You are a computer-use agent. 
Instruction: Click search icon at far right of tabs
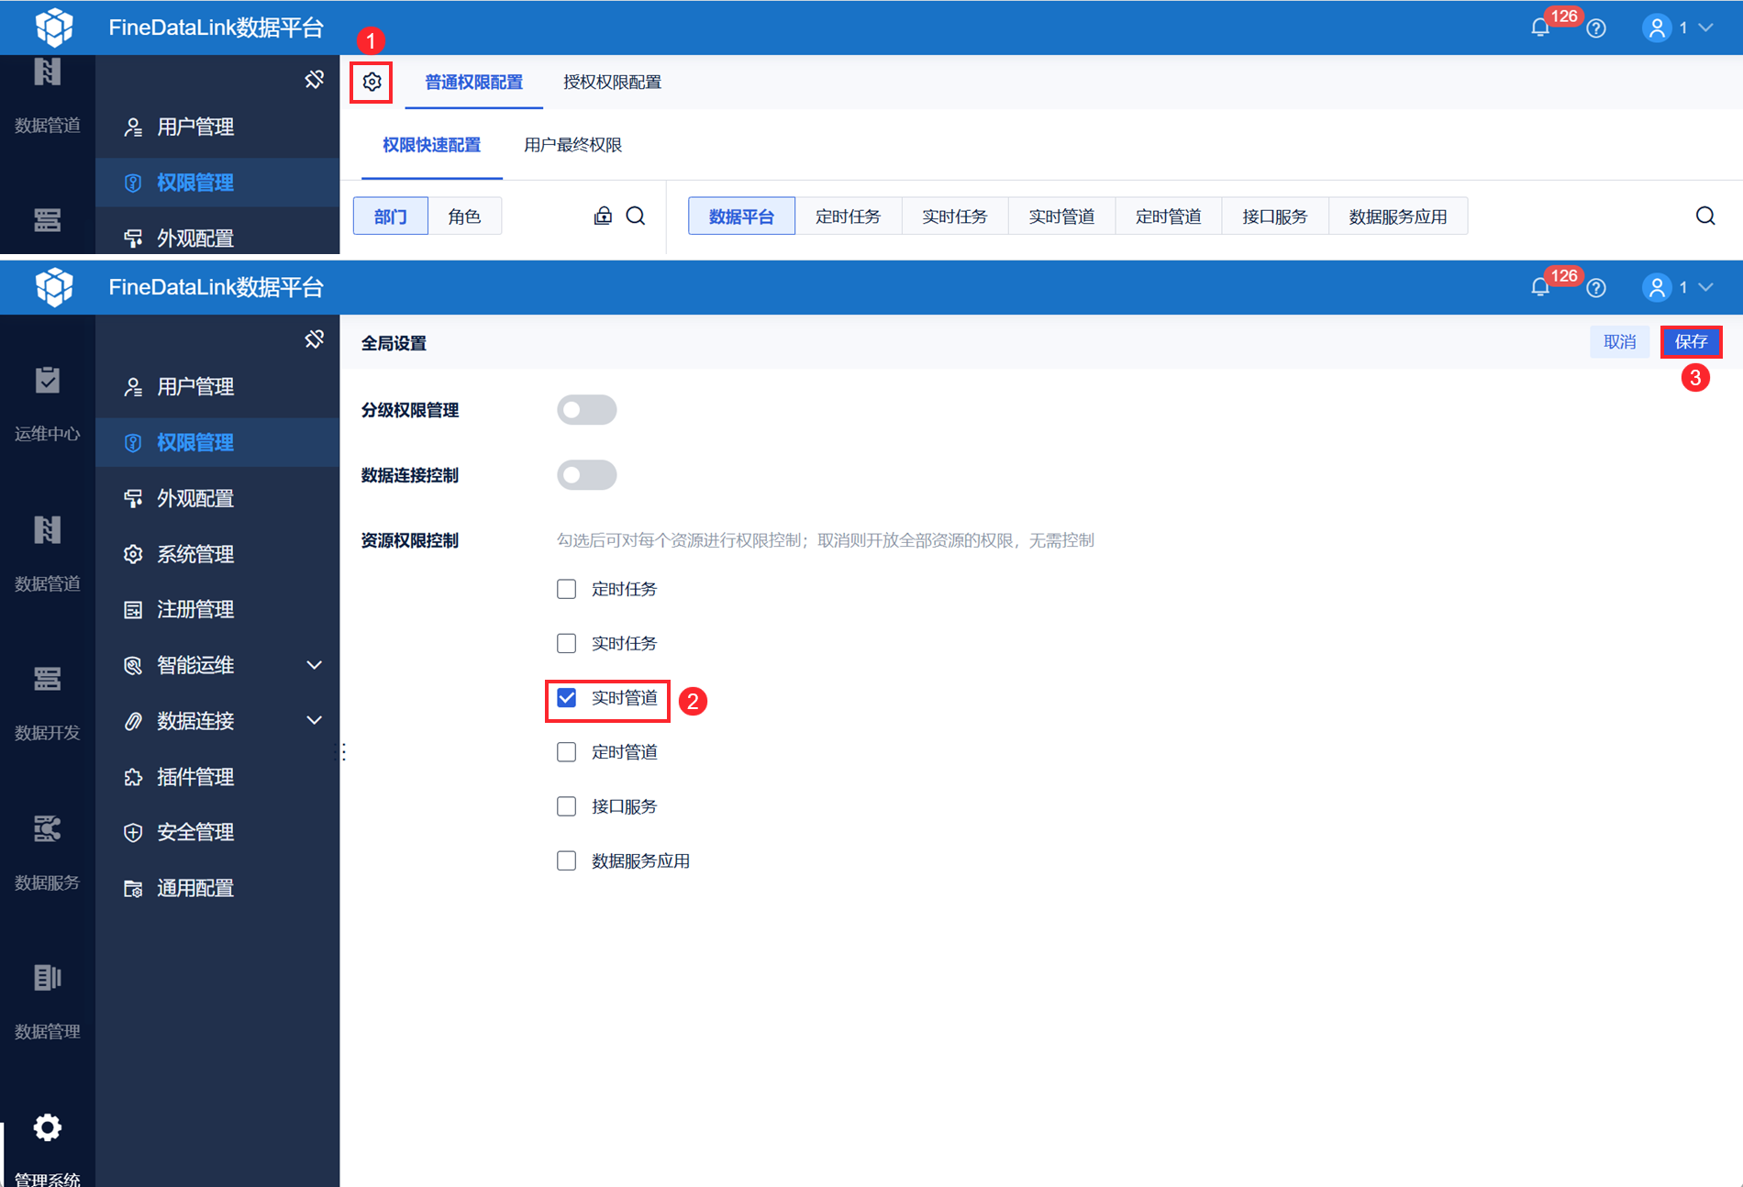[x=1705, y=216]
